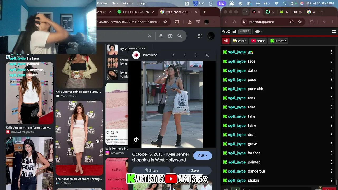Open options for the 'dates' chat message
This screenshot has height=190, width=338.
point(331,70)
